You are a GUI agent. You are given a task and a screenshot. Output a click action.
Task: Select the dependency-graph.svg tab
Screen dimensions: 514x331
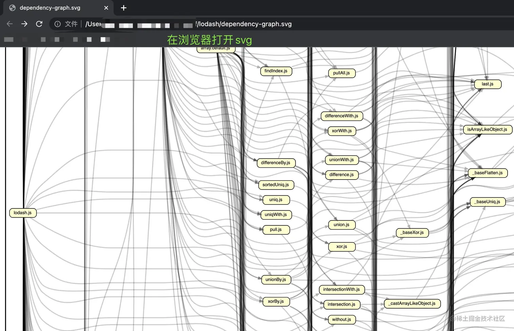point(58,8)
